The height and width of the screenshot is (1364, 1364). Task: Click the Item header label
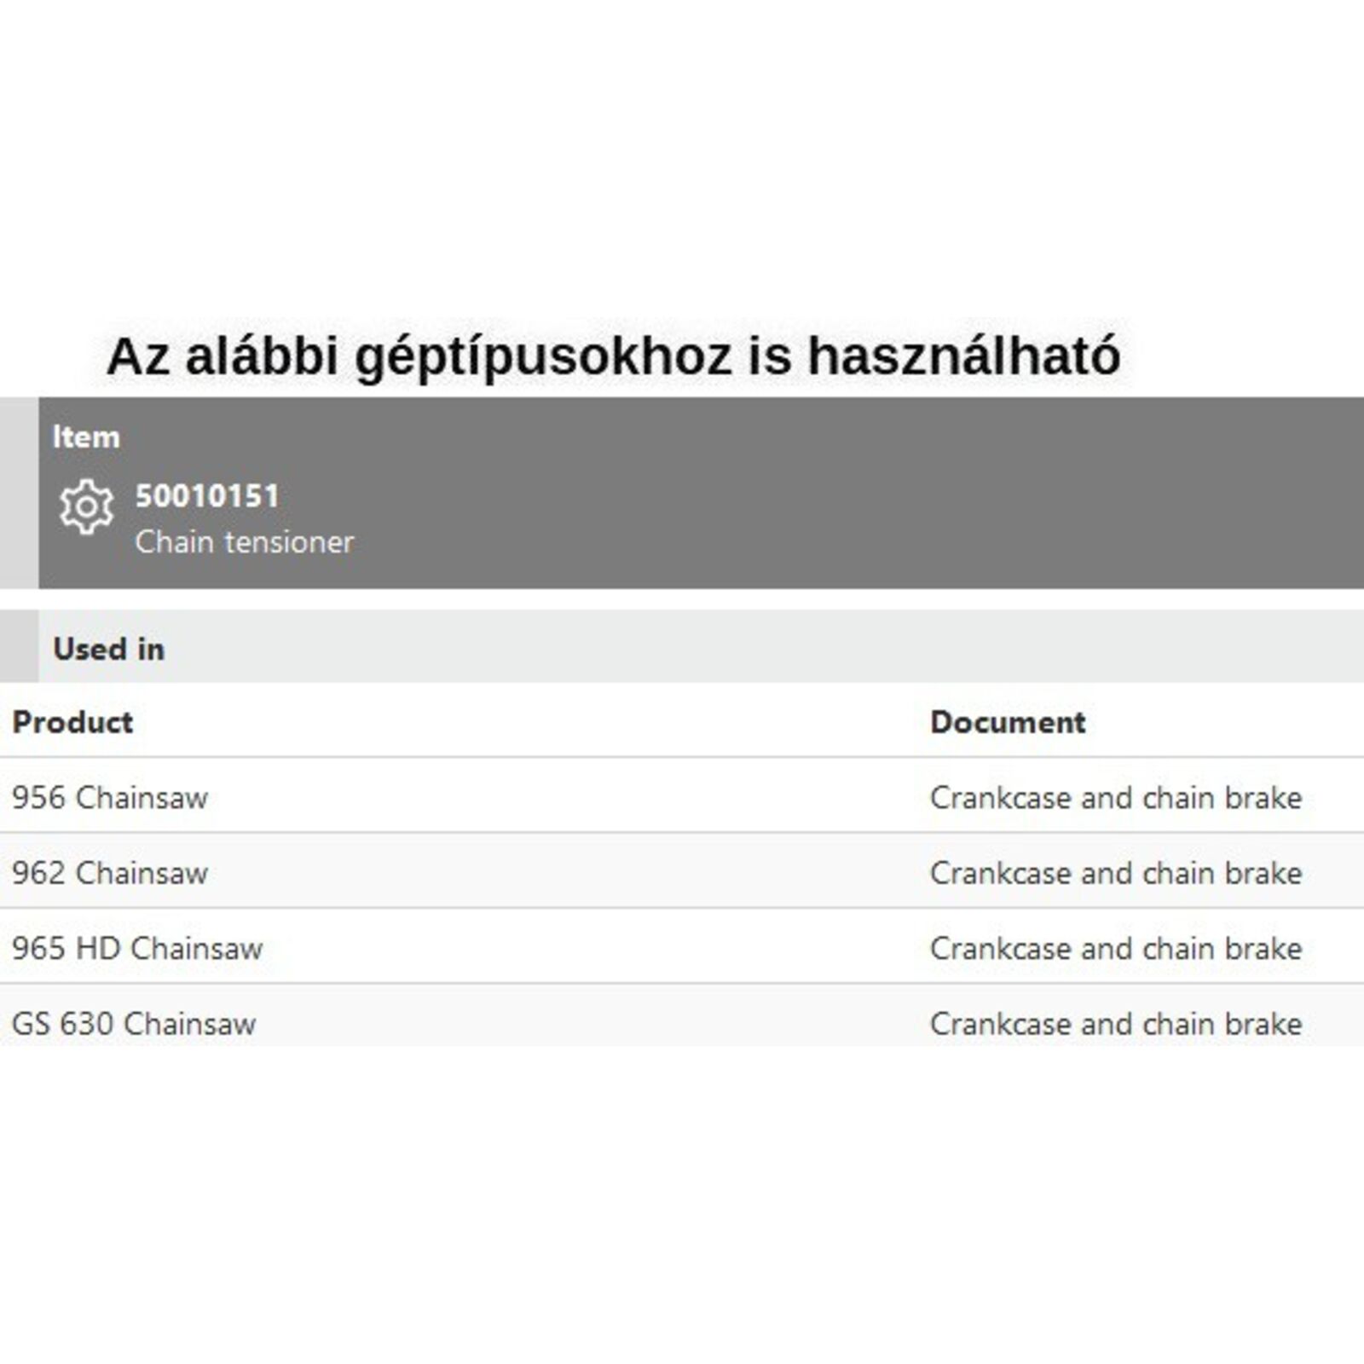pos(86,437)
